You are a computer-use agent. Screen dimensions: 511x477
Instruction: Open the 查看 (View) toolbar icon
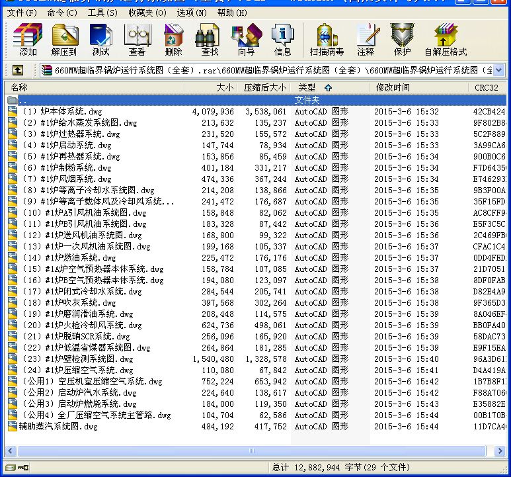tap(138, 35)
